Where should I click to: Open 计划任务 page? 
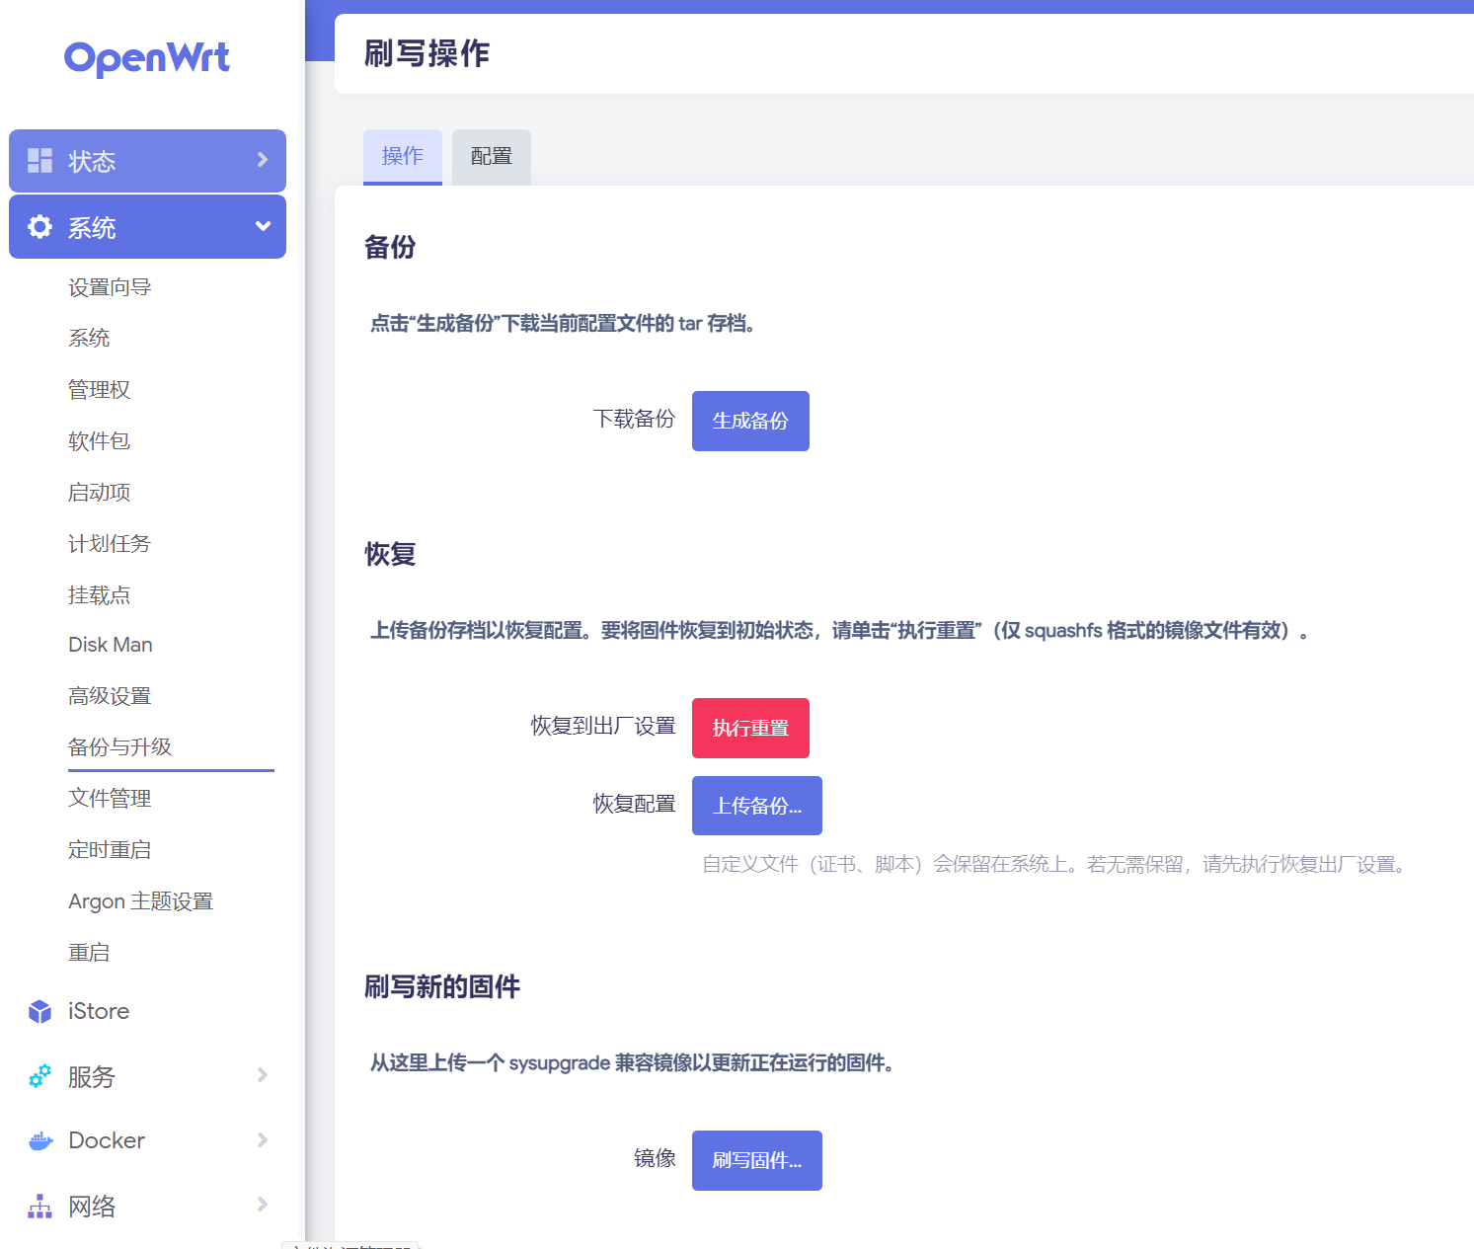tap(110, 544)
